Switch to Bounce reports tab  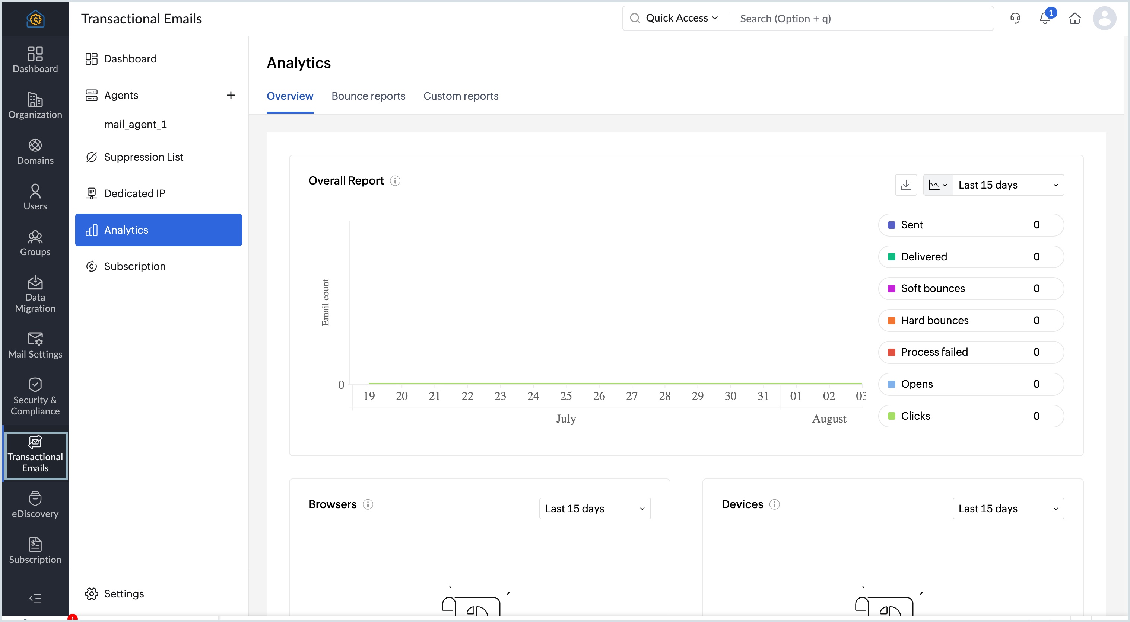click(368, 96)
